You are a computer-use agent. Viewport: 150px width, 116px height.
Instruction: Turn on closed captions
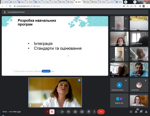click(68, 112)
